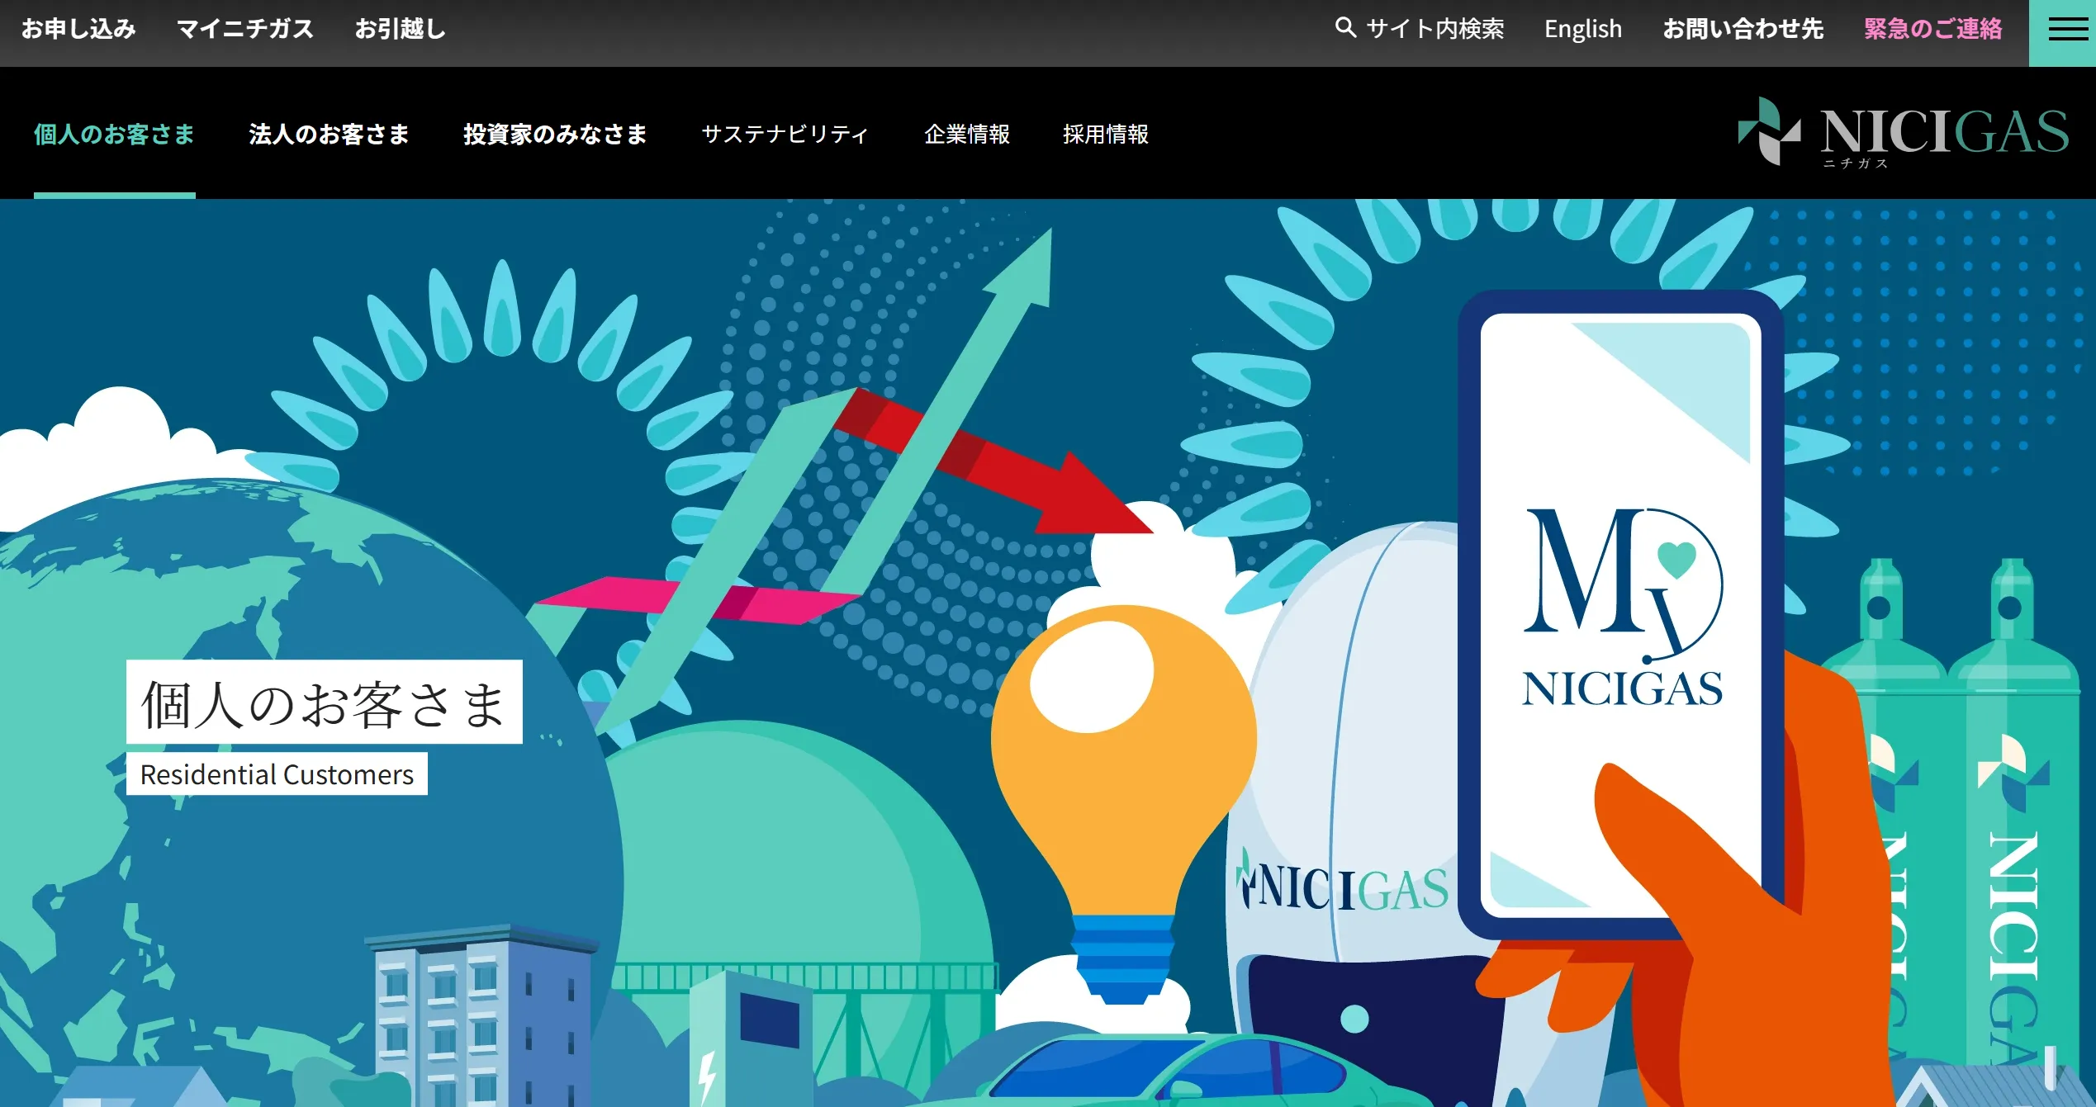Select 投資家のみなさま tab

556,134
